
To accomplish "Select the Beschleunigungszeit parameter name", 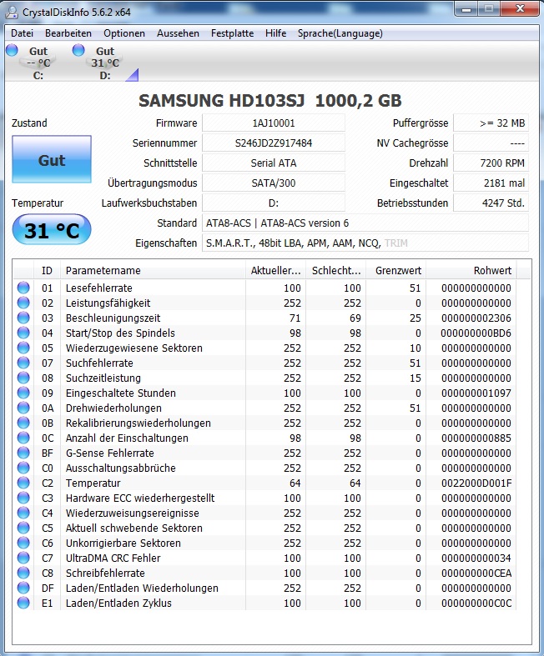I will [113, 318].
